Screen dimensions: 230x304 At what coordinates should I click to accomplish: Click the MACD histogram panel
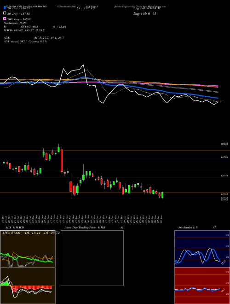pyautogui.click(x=28, y=286)
